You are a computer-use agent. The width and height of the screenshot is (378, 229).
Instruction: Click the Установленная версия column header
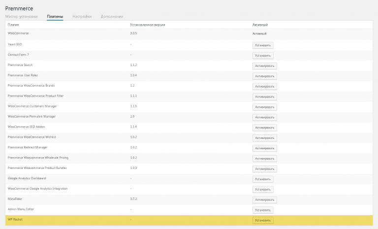coord(148,25)
